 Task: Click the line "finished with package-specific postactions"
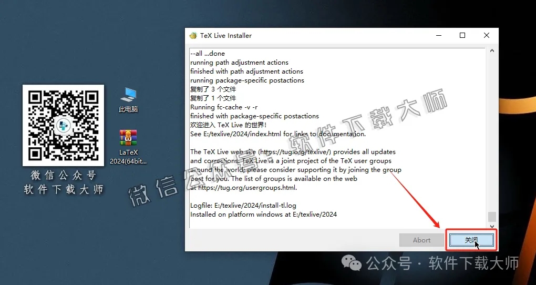(254, 116)
